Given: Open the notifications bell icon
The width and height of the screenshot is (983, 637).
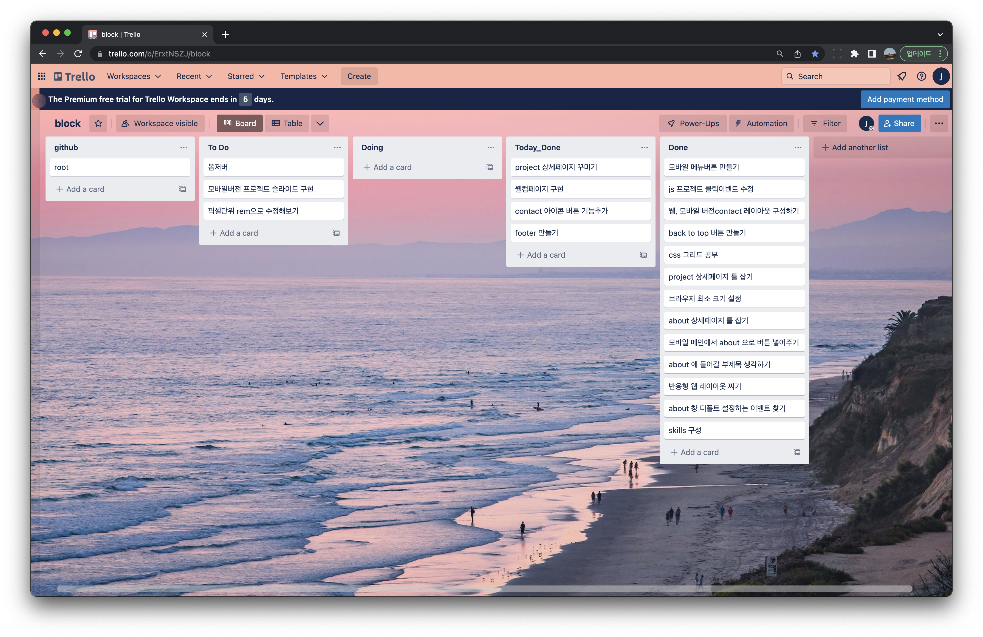Looking at the screenshot, I should point(902,76).
